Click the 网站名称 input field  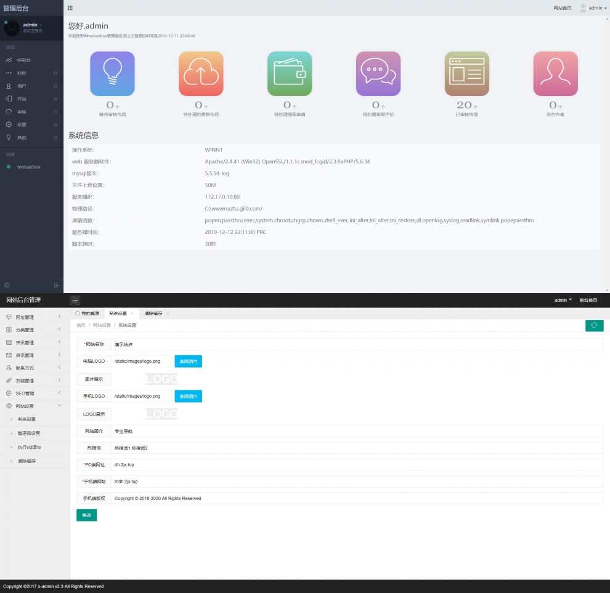[x=357, y=344]
